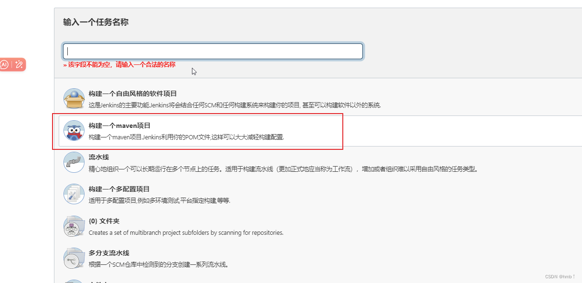Click the task name input field
The height and width of the screenshot is (283, 582).
(213, 52)
